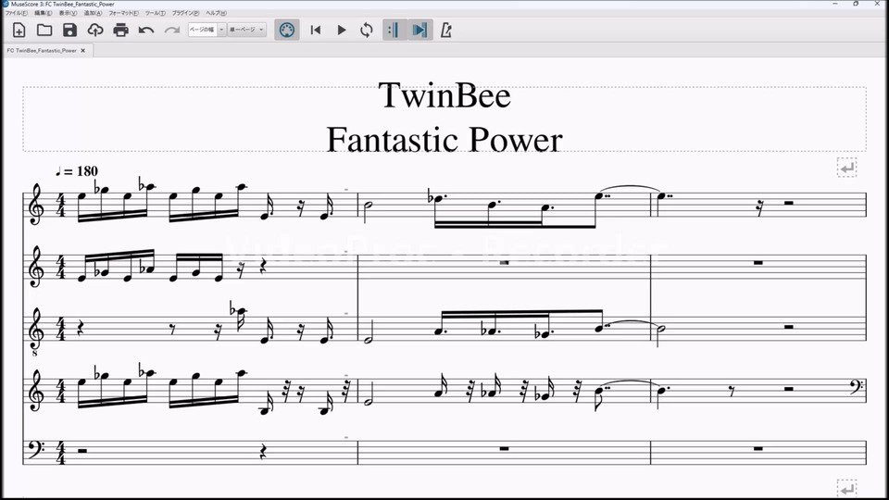Select the FC TwinBee_Fantastic_Power score tab
Image resolution: width=889 pixels, height=500 pixels.
coord(42,50)
